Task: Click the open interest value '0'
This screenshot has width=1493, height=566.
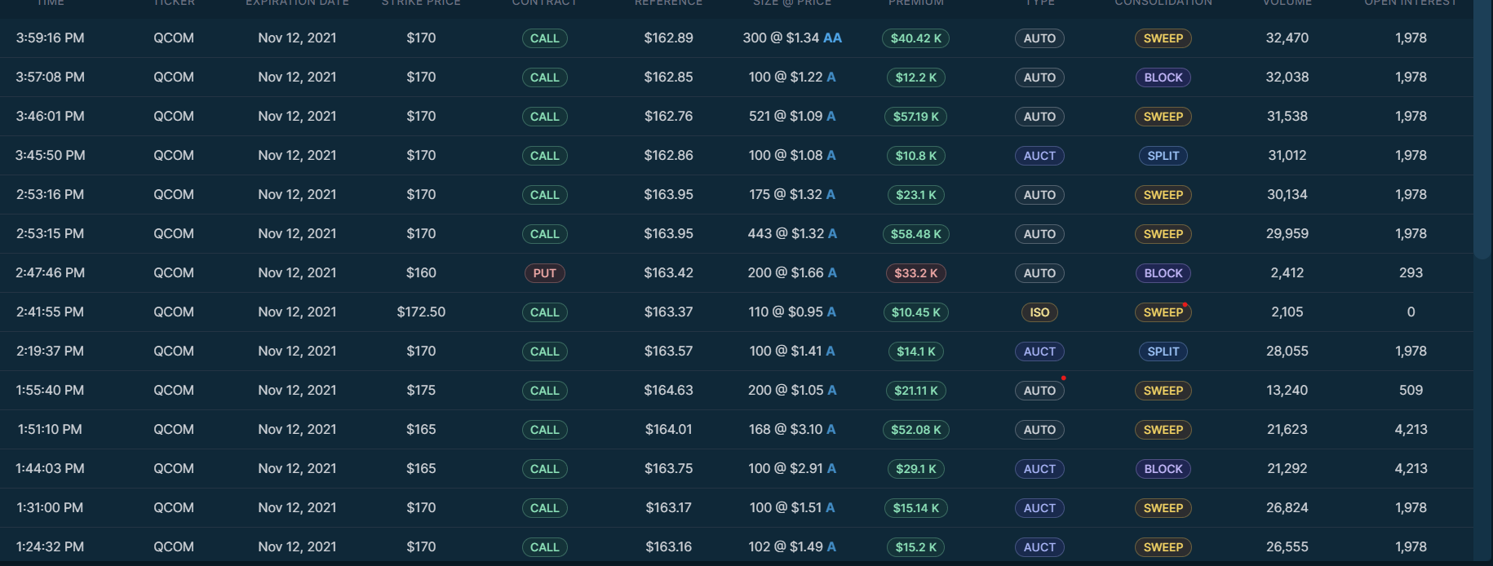Action: point(1411,312)
